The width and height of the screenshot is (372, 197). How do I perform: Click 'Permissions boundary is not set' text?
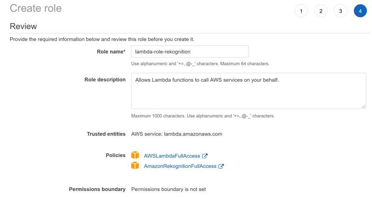coord(168,189)
